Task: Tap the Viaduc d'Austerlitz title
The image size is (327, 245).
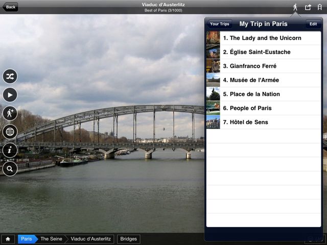Action: 163,5
